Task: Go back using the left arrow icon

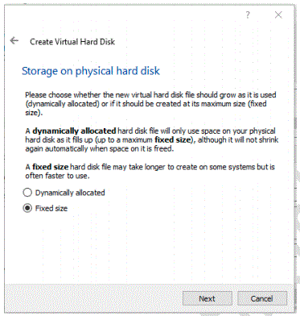Action: [x=14, y=41]
